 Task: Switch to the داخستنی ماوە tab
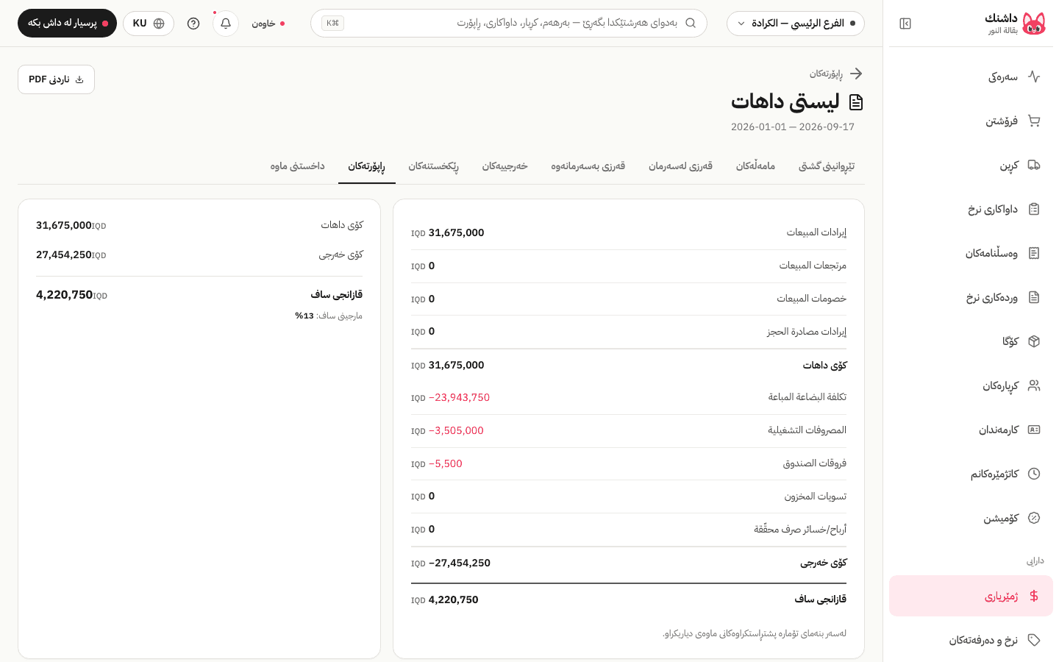(x=298, y=166)
